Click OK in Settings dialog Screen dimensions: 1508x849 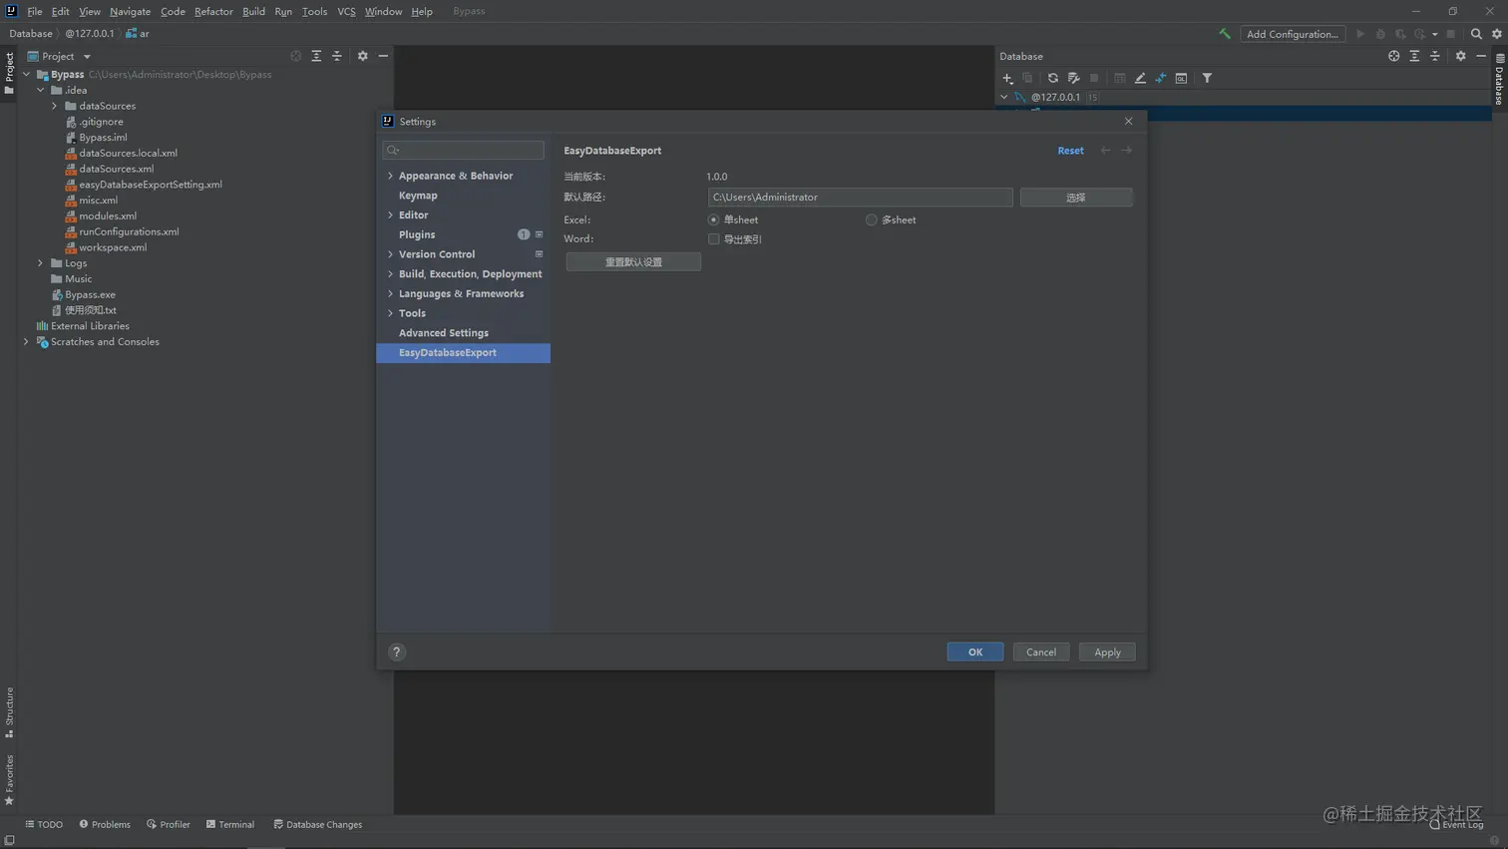click(975, 652)
